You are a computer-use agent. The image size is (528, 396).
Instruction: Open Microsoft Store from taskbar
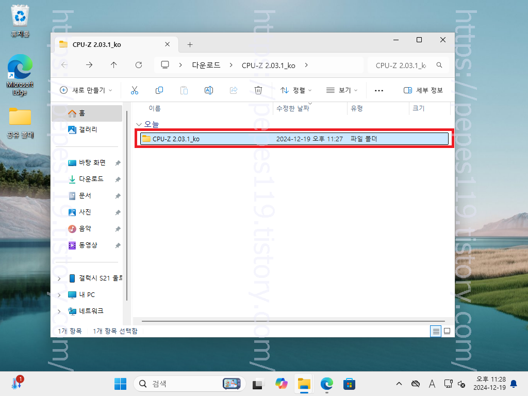(x=349, y=384)
